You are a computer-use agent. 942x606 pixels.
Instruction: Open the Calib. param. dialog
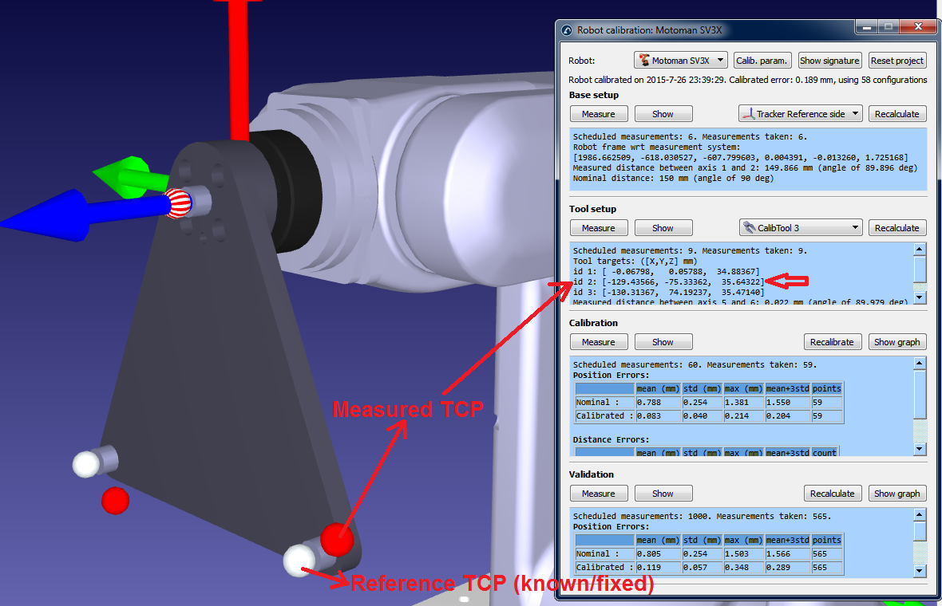tap(762, 60)
